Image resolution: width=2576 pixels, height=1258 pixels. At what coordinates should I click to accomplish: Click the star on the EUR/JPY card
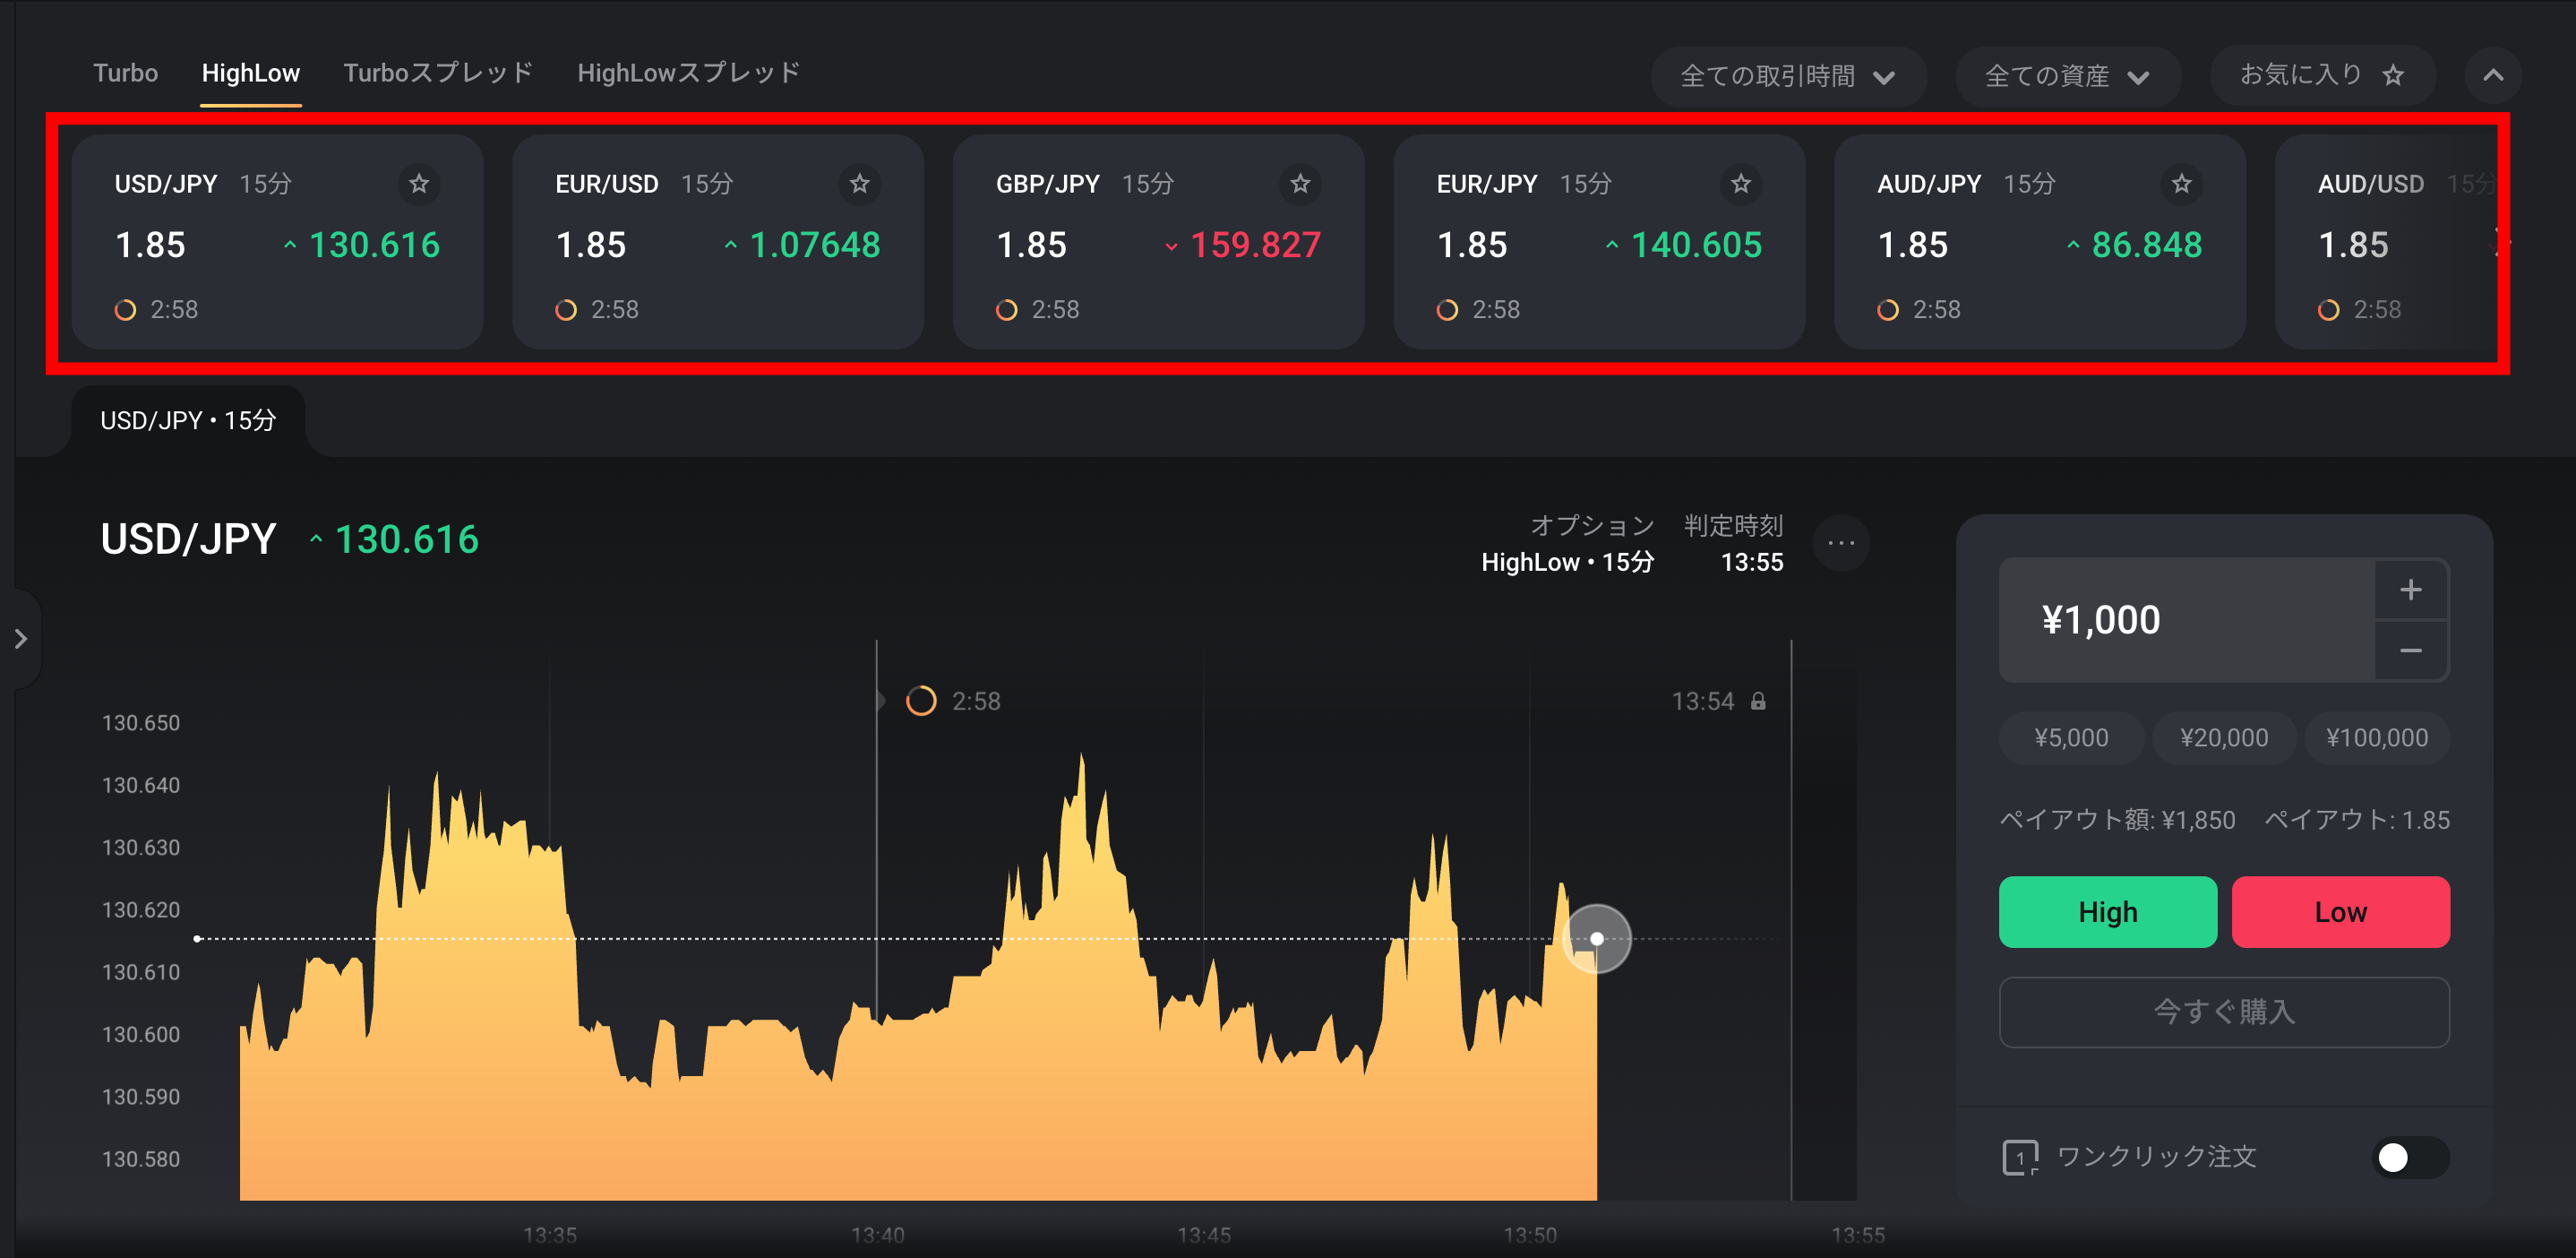[1741, 184]
